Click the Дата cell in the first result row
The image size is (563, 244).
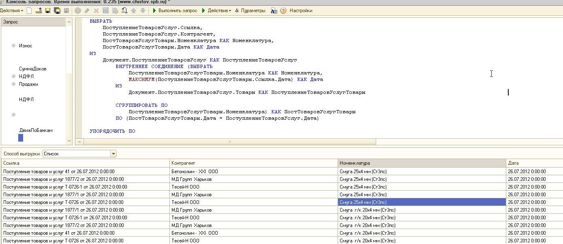point(535,172)
